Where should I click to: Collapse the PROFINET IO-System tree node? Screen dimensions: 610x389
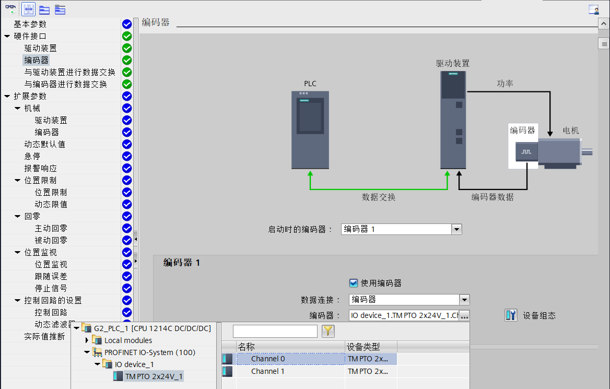click(86, 351)
